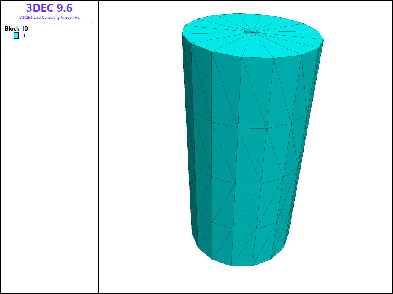The width and height of the screenshot is (393, 294).
Task: Pick the bottom rim of the cylinder
Action: click(242, 266)
